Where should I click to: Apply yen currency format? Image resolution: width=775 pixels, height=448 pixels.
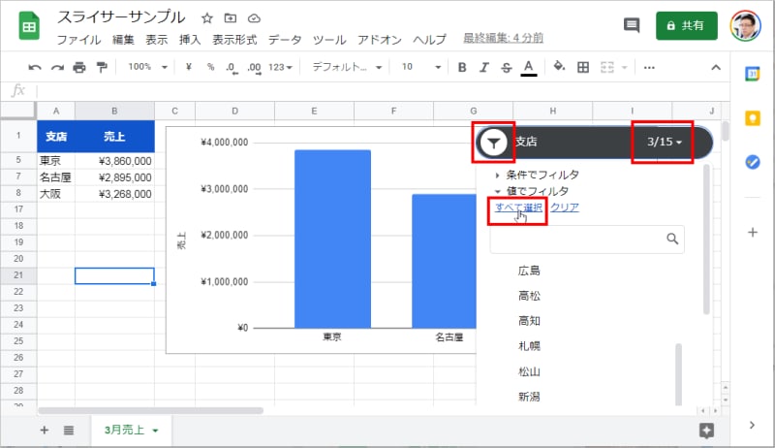[x=188, y=67]
